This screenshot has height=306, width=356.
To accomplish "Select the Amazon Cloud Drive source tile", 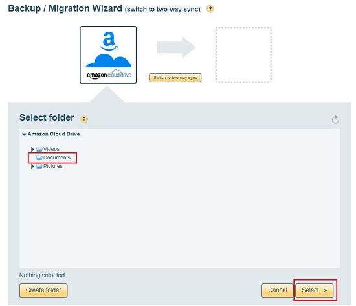I will tap(108, 55).
